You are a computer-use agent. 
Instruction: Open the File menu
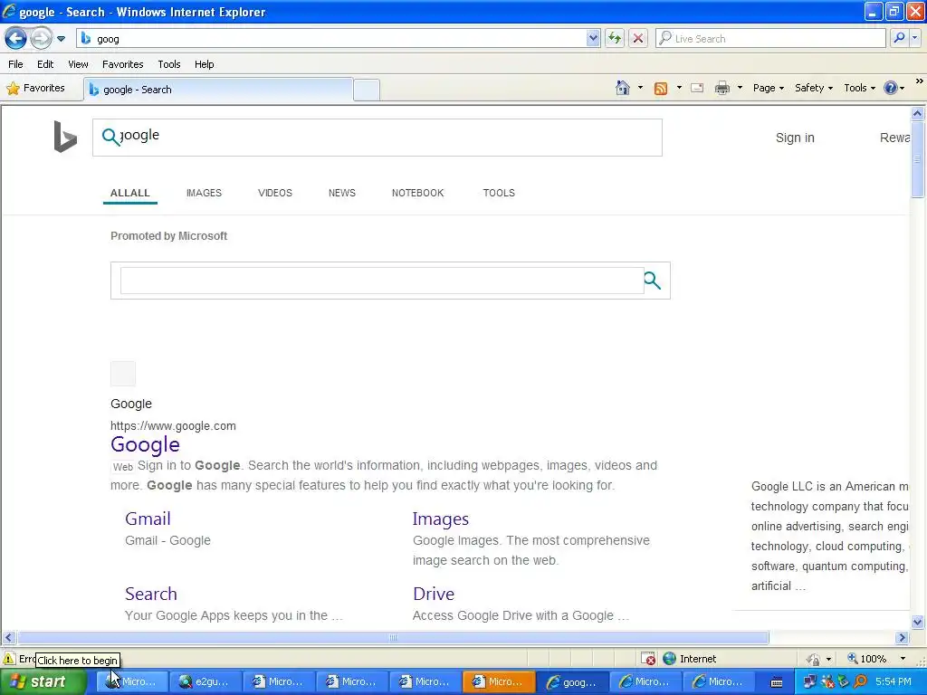pyautogui.click(x=16, y=64)
